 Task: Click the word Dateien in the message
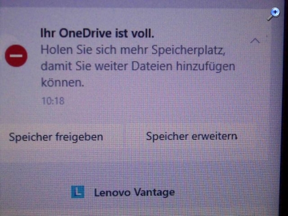152,66
